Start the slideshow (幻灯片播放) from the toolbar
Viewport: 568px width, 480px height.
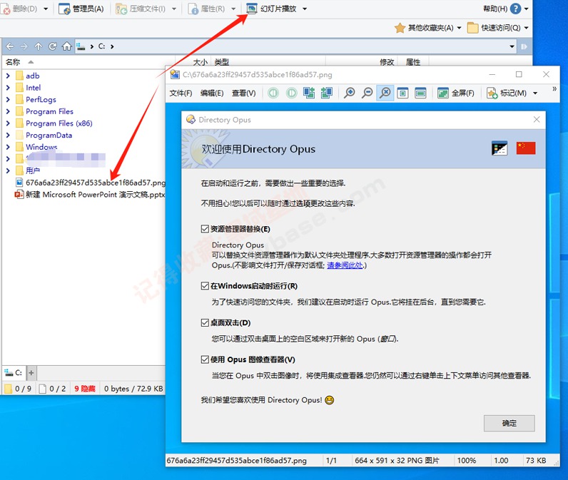[x=272, y=9]
